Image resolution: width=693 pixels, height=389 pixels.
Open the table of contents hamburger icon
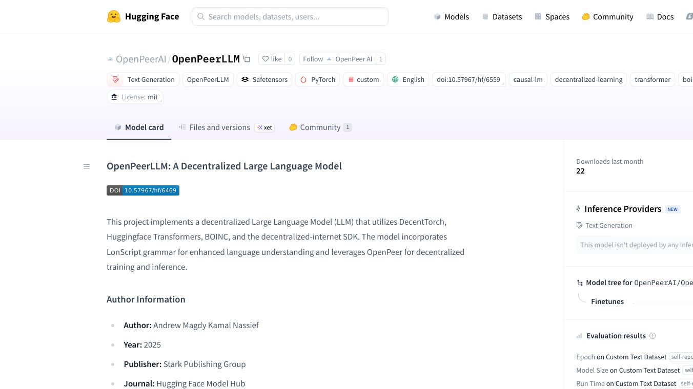(x=87, y=166)
